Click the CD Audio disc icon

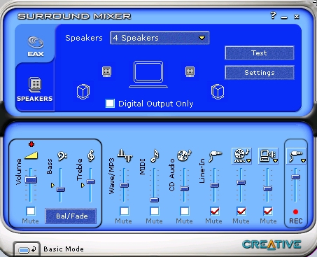(184, 155)
